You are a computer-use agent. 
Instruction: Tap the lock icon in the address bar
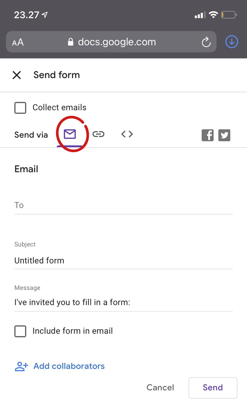coord(71,42)
